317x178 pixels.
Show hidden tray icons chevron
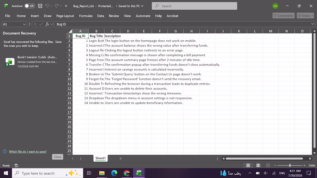click(x=250, y=173)
